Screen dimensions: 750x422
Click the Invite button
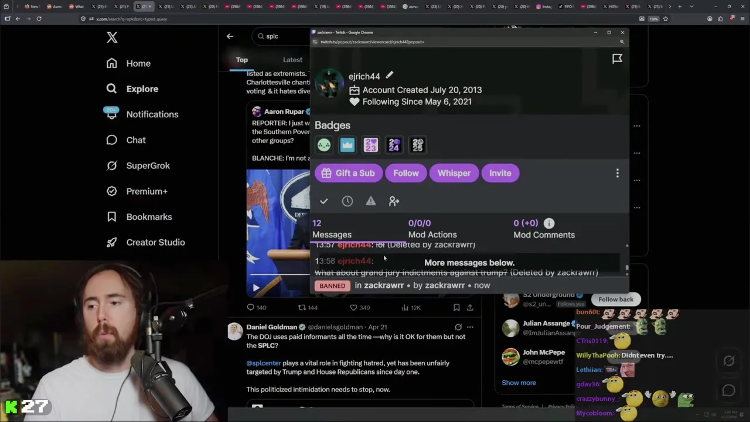(500, 173)
